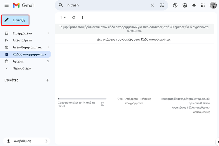219x146 pixels.
Task: Click the Λεπτομέρειες link
Action: pyautogui.click(x=201, y=112)
